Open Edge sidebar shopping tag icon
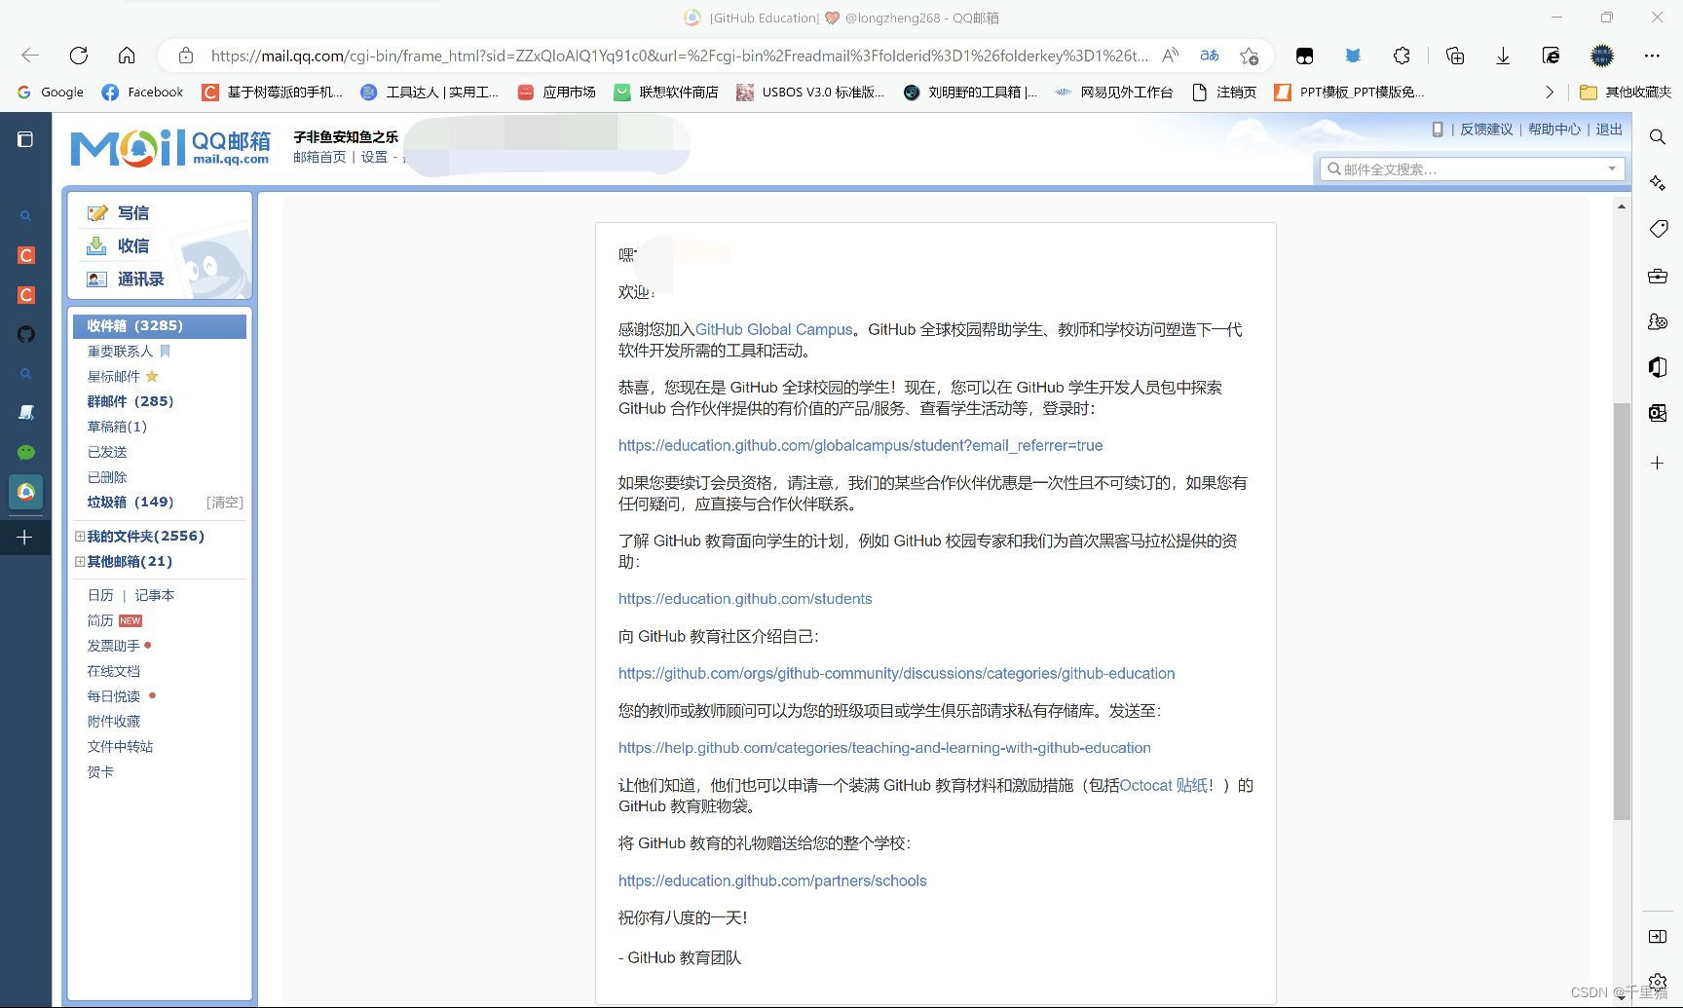 pyautogui.click(x=1658, y=229)
